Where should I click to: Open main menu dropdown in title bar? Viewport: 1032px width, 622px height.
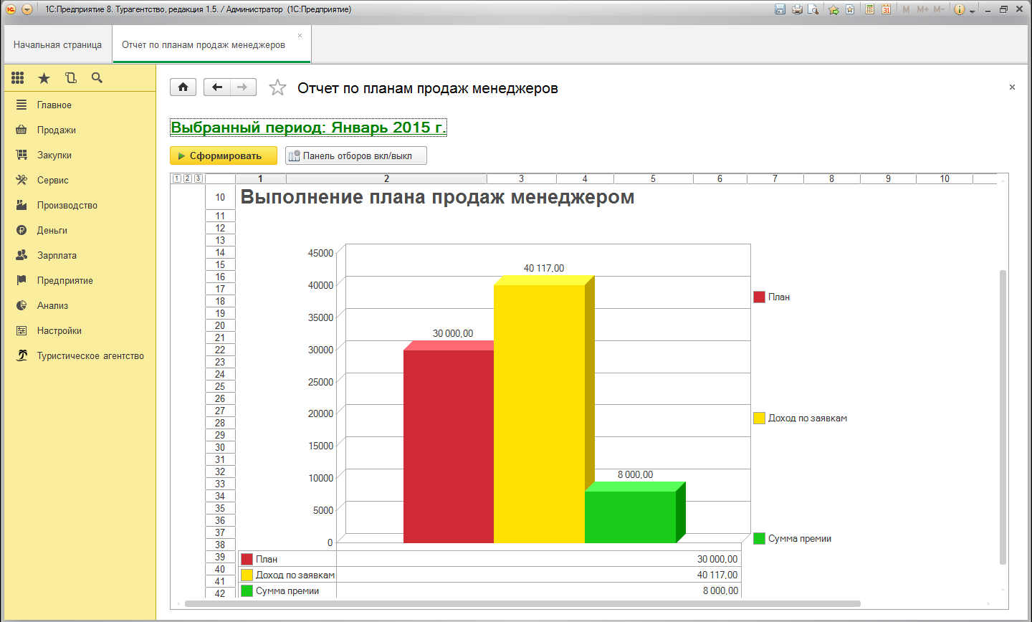click(x=27, y=9)
